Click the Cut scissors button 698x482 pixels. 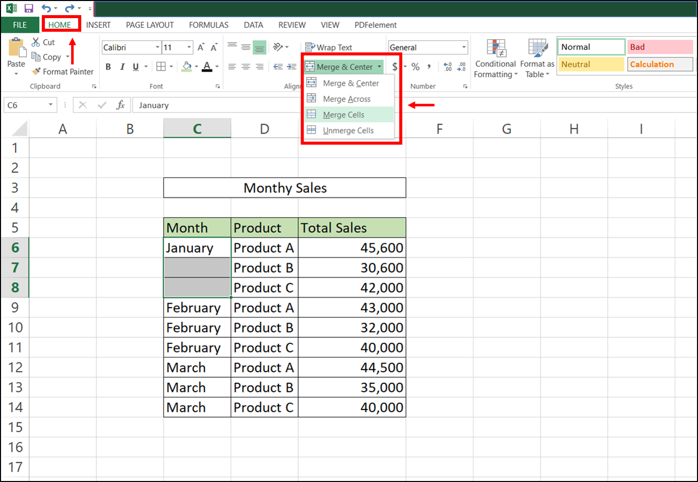pyautogui.click(x=43, y=42)
